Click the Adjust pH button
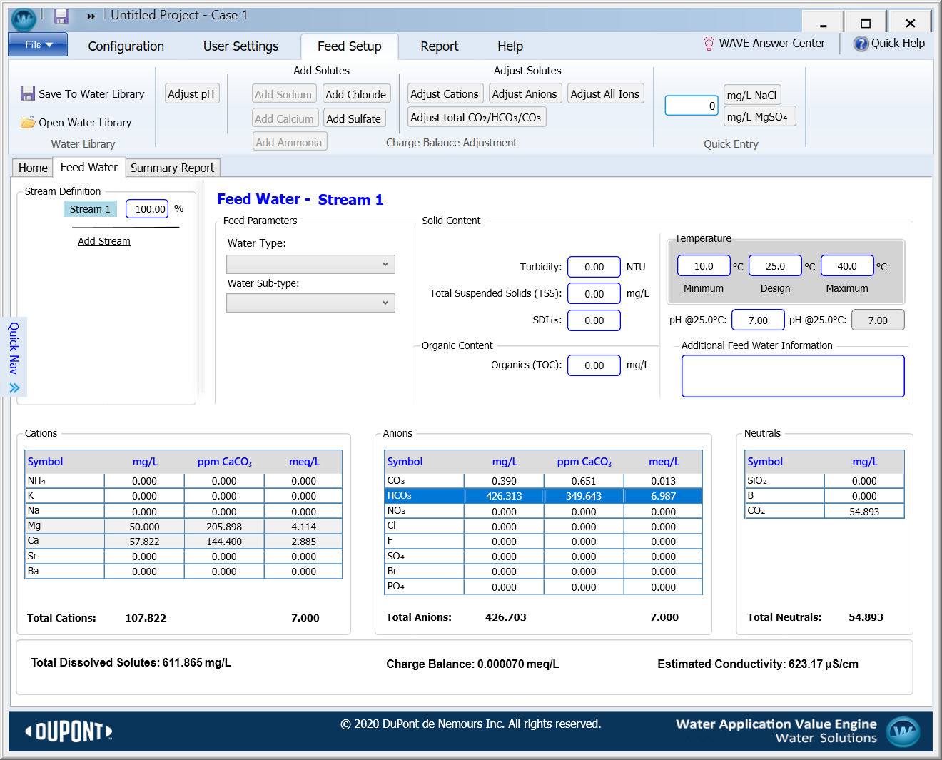This screenshot has width=942, height=760. [x=191, y=93]
